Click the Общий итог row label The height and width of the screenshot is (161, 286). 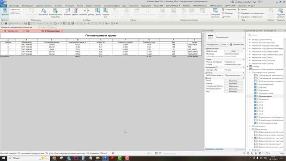(5, 57)
